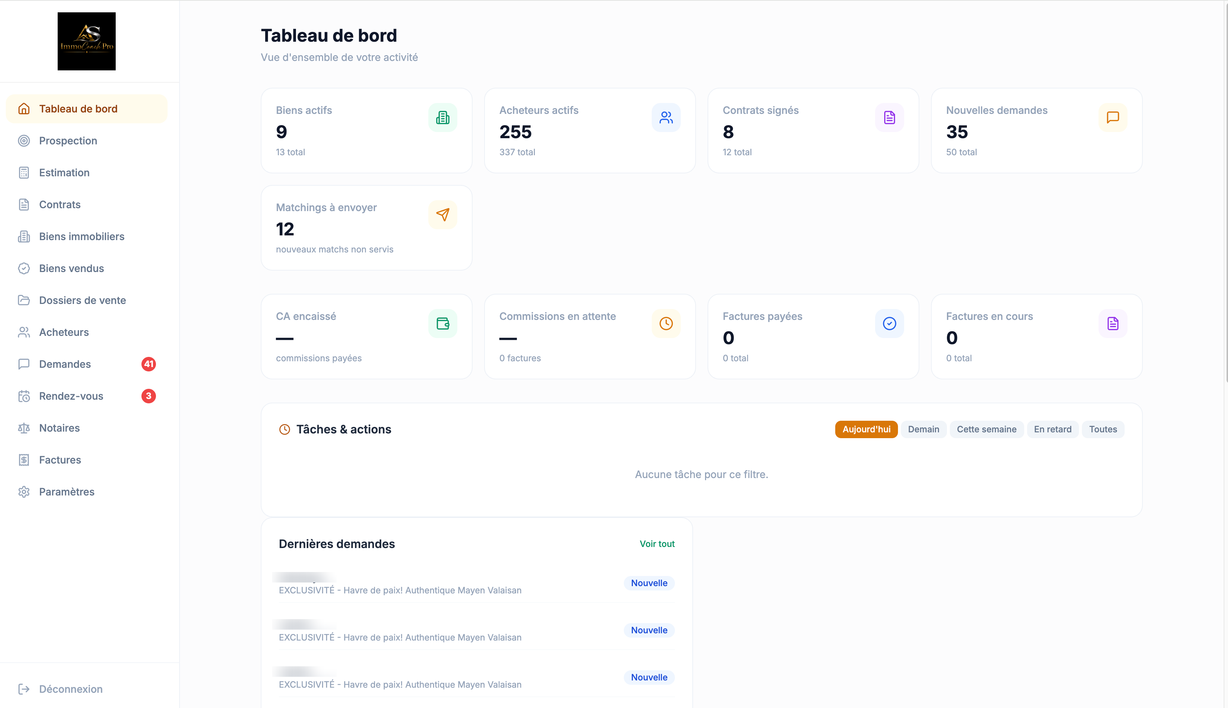Click the Rendez-vous calendar icon in sidebar
This screenshot has height=708, width=1228.
(x=24, y=396)
